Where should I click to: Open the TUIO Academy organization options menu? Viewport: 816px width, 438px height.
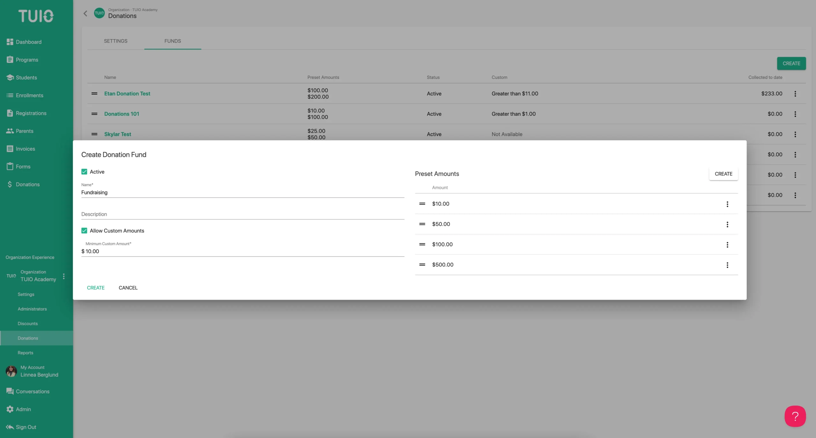pos(64,276)
